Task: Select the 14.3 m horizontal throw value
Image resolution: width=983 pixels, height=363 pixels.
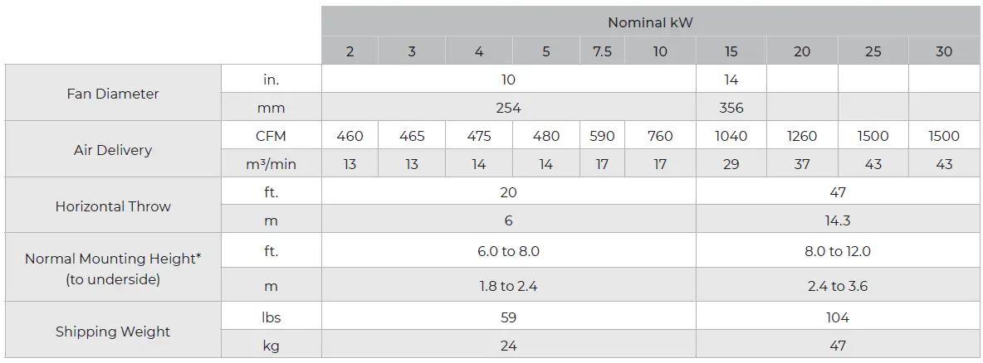Action: [838, 220]
